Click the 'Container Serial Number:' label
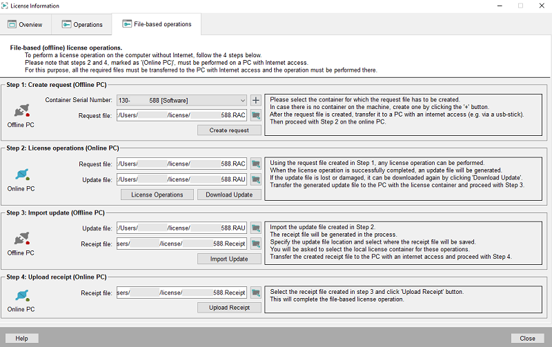 79,100
